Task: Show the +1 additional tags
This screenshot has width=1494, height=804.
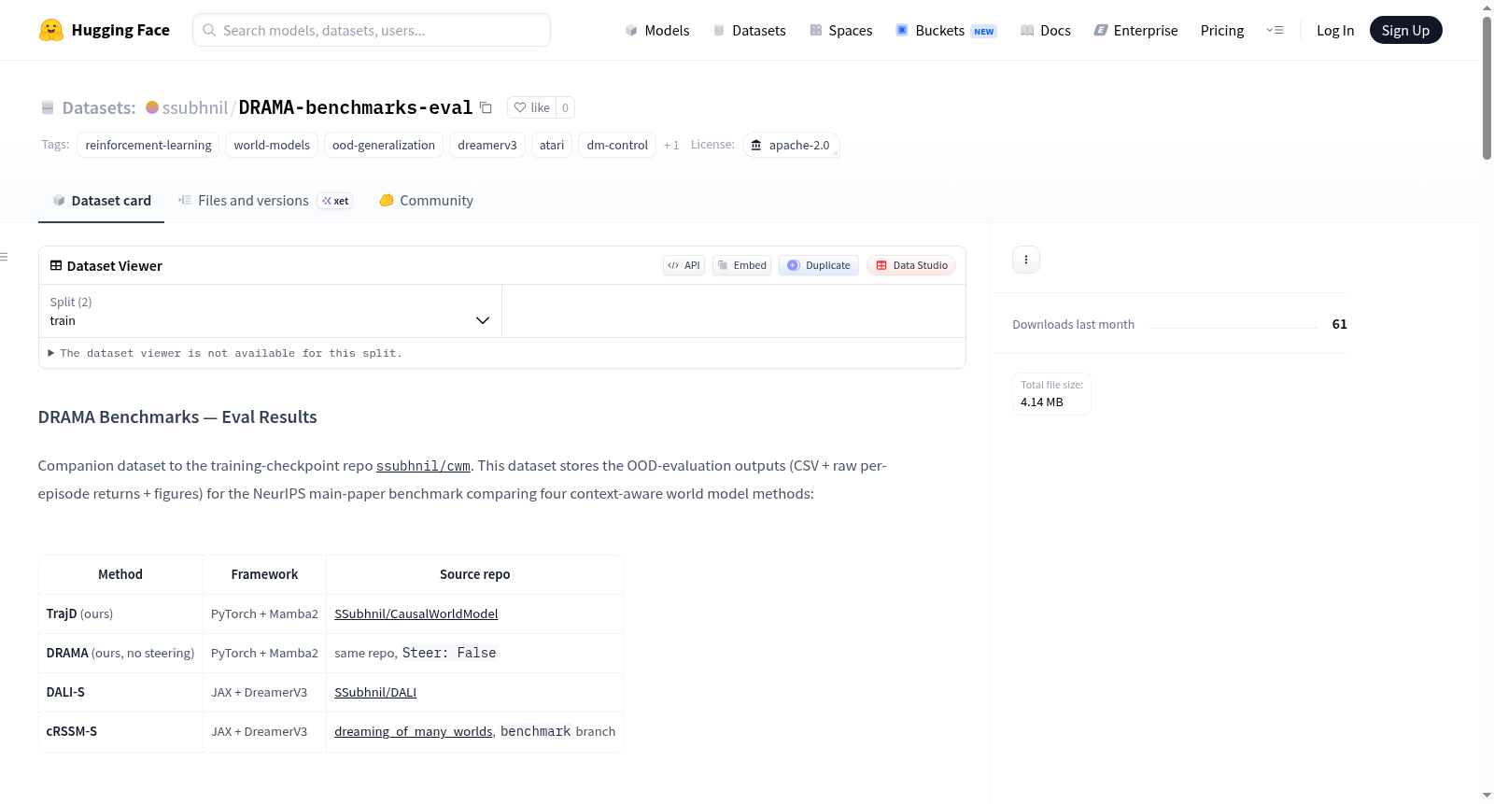Action: (671, 145)
